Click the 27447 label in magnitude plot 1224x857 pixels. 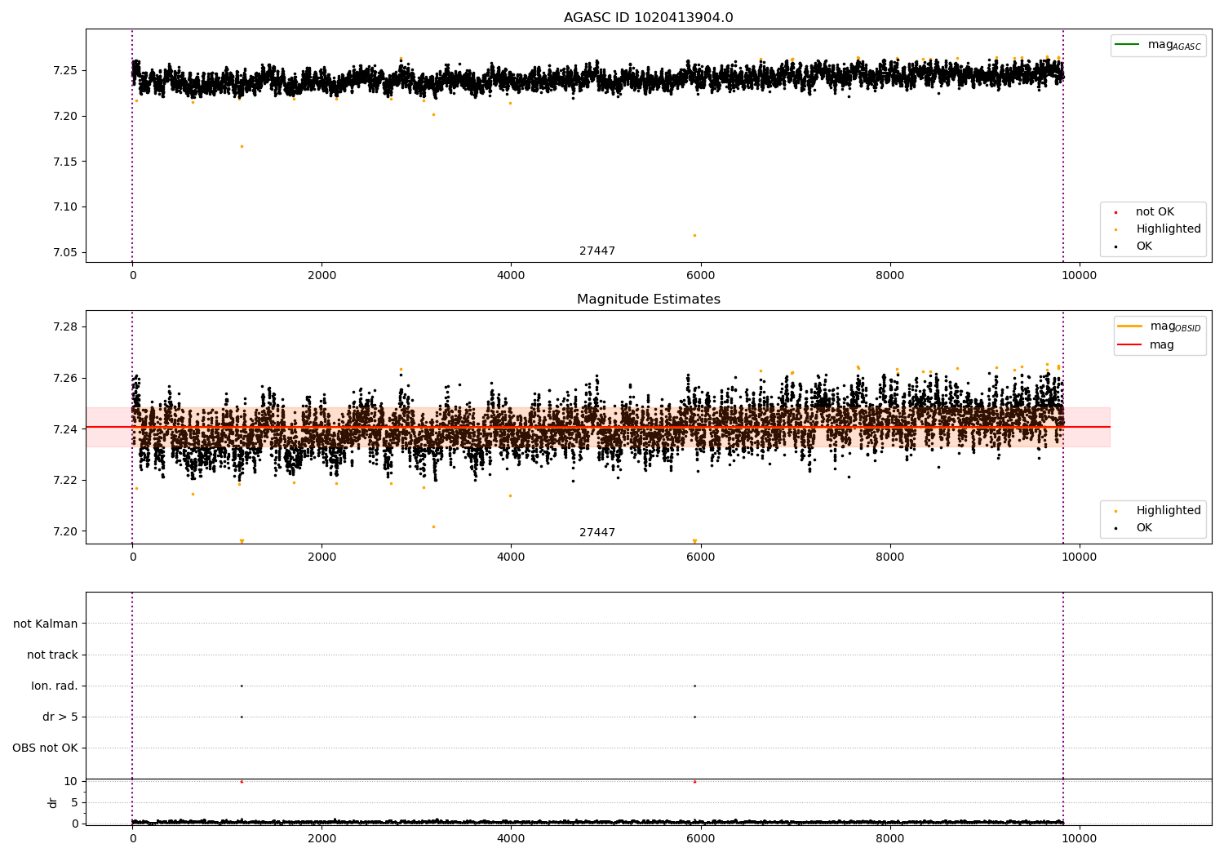597,533
